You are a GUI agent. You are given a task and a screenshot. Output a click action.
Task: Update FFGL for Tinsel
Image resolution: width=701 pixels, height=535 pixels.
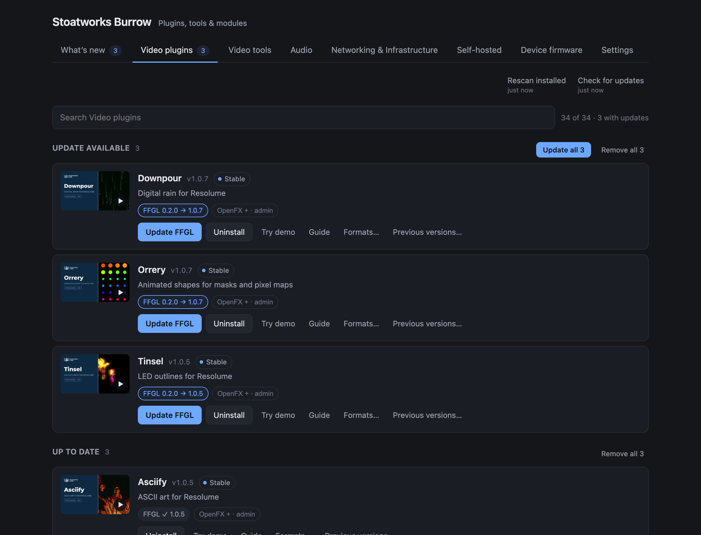(x=170, y=415)
